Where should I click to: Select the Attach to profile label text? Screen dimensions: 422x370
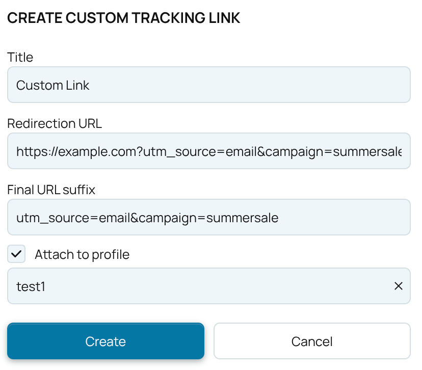click(82, 254)
